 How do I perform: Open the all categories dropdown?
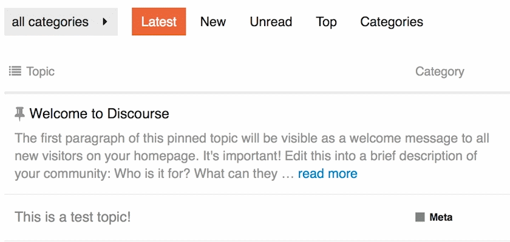click(x=61, y=22)
